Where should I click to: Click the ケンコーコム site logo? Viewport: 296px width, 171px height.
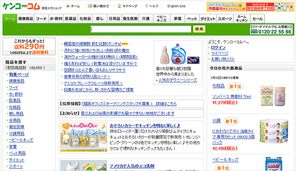(x=21, y=6)
